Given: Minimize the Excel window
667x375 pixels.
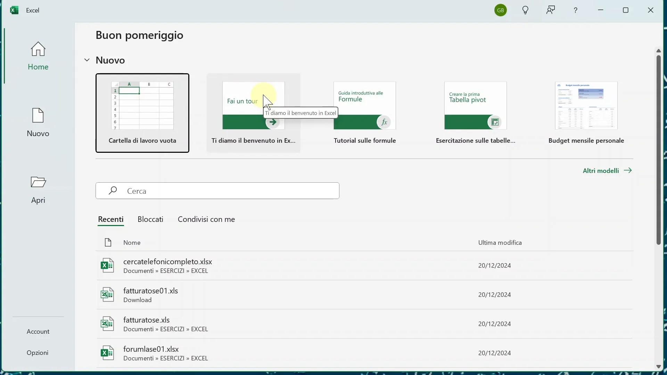Looking at the screenshot, I should tap(601, 10).
